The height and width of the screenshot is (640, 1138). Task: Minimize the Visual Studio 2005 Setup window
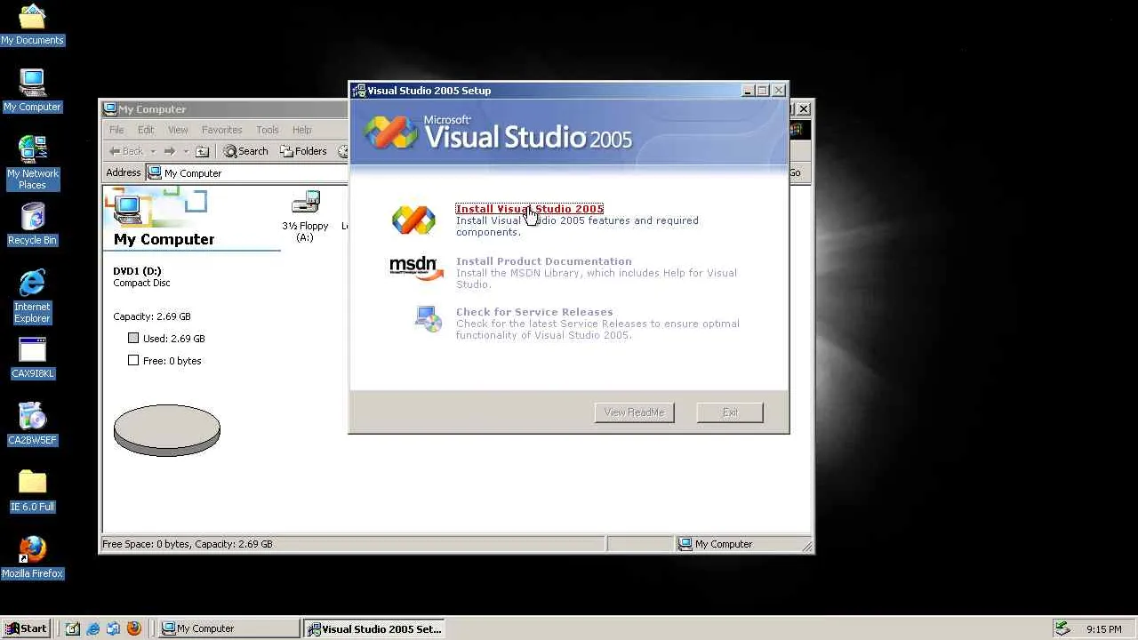coord(749,91)
